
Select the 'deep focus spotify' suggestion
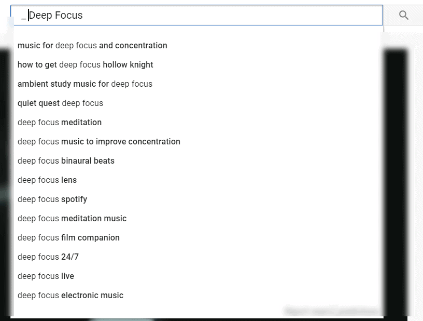(52, 199)
